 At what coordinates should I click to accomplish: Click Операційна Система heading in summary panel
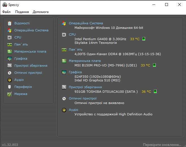pyautogui.click(x=86, y=23)
